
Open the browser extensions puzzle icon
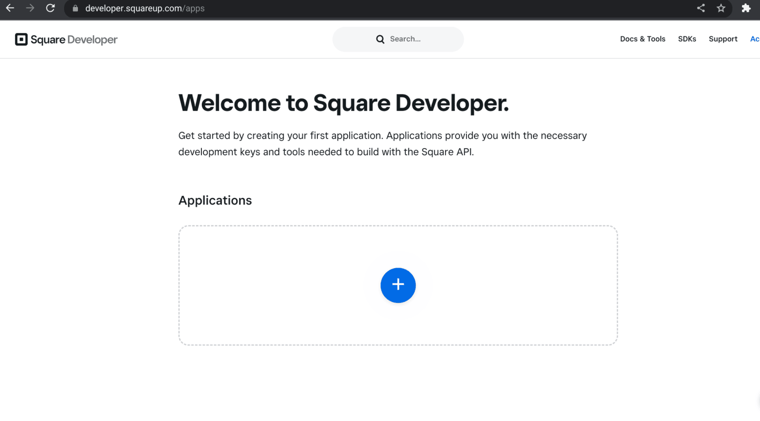coord(746,8)
